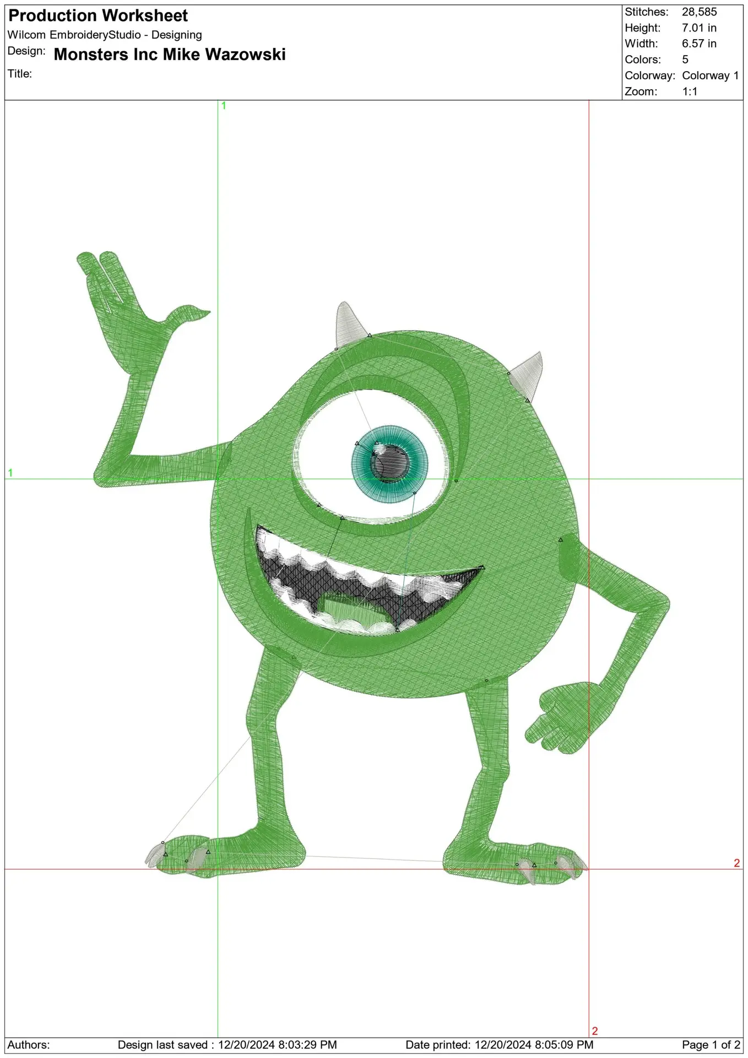Click the design name 'Monsters Inc Mike Wazowski'
748x1058 pixels.
click(x=170, y=54)
